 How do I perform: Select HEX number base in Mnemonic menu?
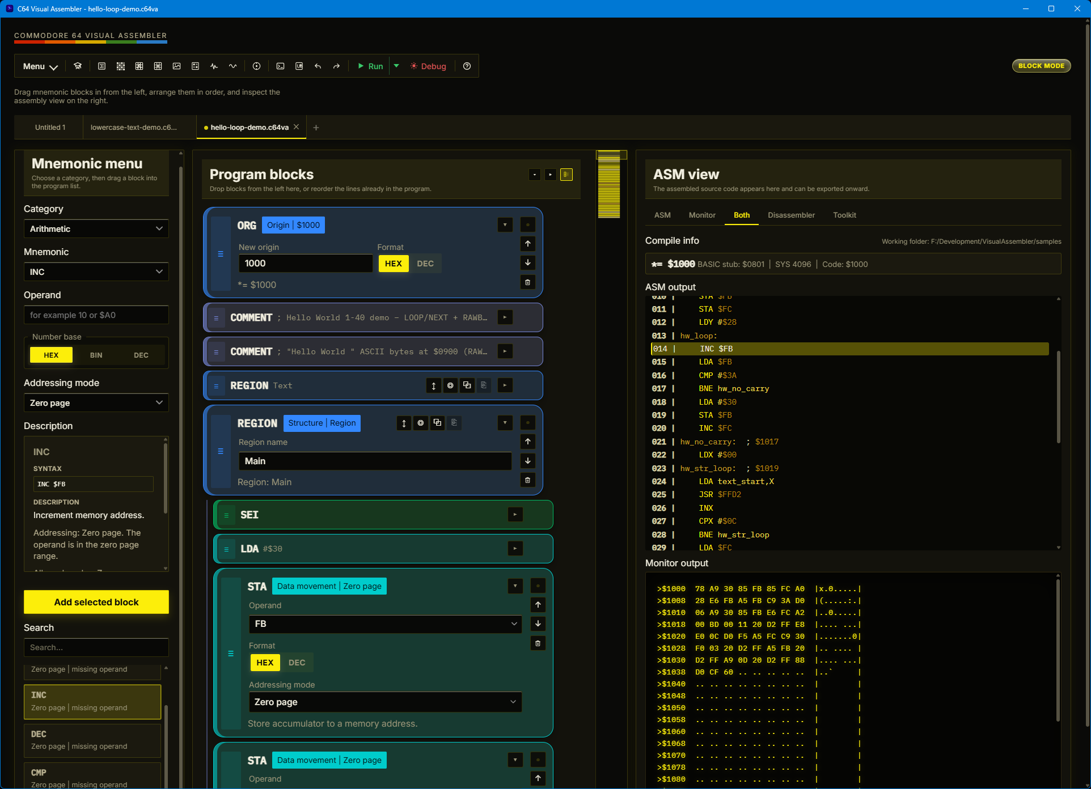tap(51, 355)
